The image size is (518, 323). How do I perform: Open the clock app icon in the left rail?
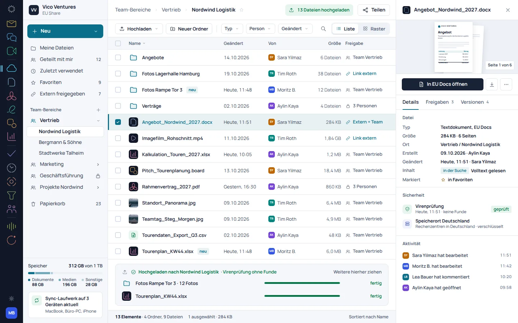point(12,168)
